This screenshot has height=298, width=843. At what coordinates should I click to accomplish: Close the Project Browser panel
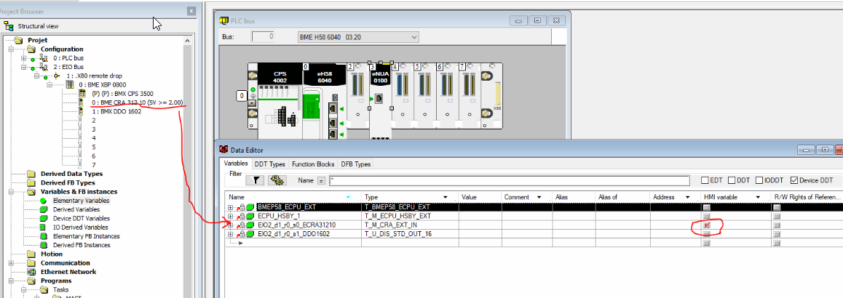(191, 11)
